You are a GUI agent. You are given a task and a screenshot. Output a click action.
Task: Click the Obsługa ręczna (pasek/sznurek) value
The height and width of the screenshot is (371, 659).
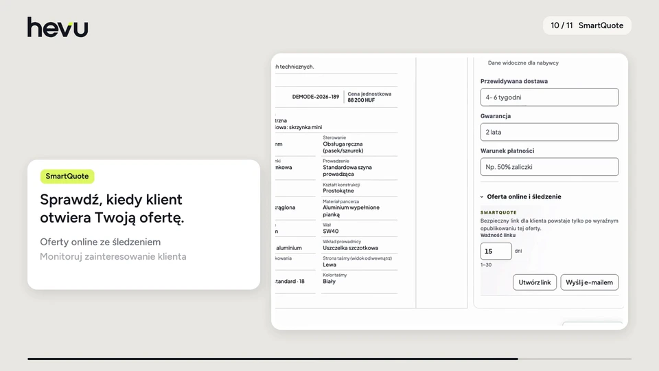click(343, 147)
